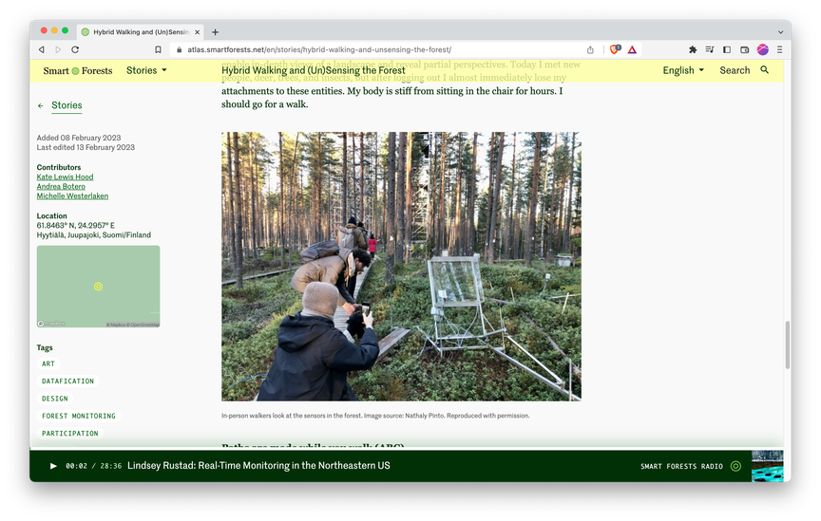Reload the page with the refresh icon

75,49
